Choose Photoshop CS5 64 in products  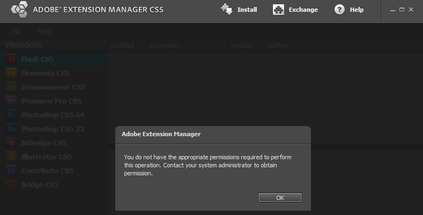(53, 115)
